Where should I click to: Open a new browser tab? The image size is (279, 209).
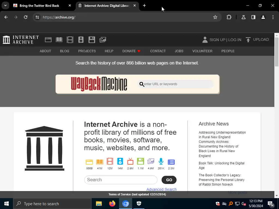[144, 5]
